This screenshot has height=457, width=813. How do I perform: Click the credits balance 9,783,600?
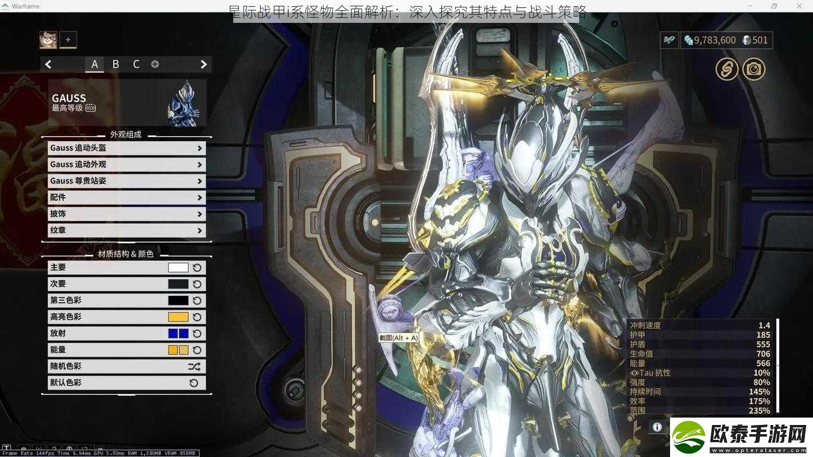pyautogui.click(x=710, y=40)
